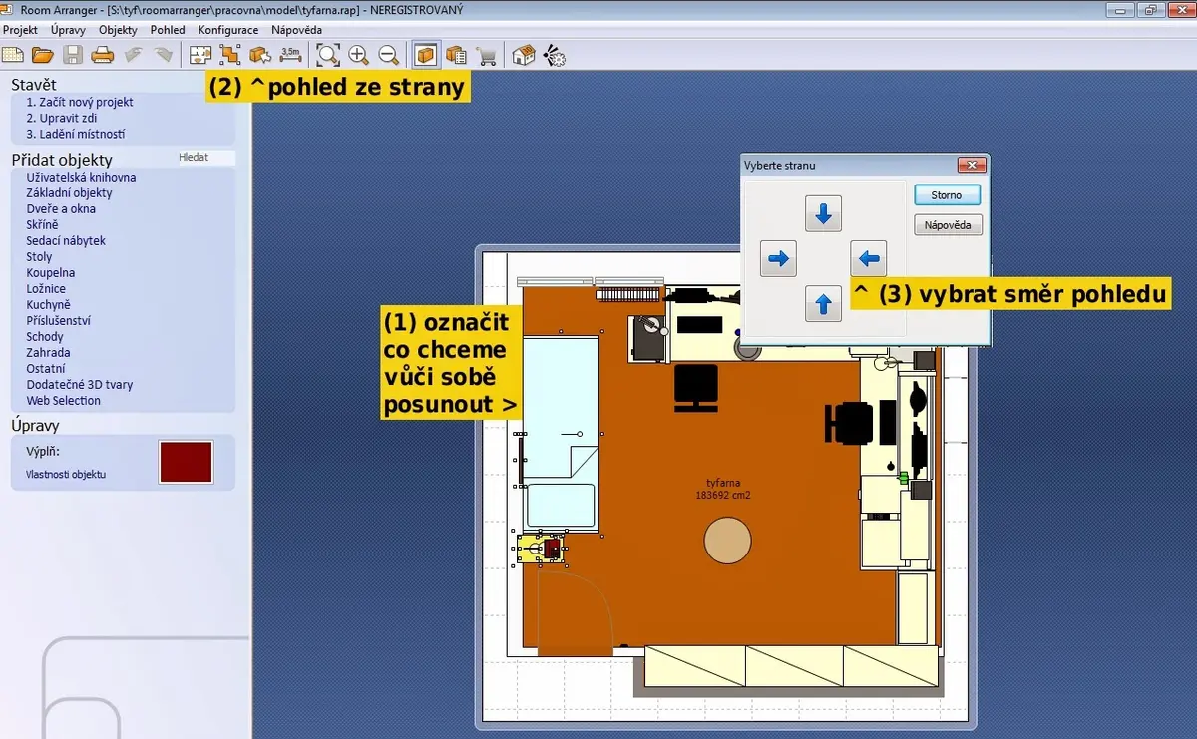1197x739 pixels.
Task: Click the undo arrow icon
Action: [133, 55]
